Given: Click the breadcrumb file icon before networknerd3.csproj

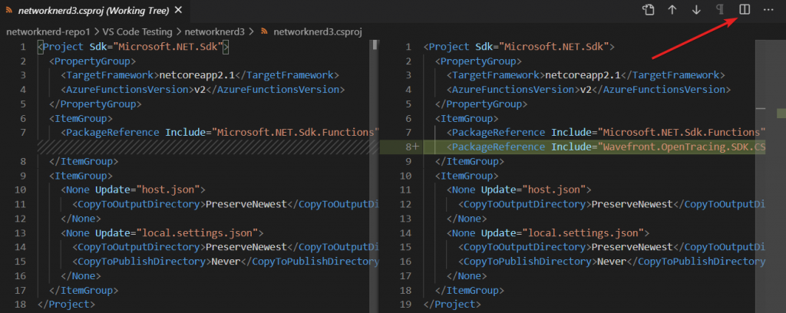Looking at the screenshot, I should click(x=264, y=31).
